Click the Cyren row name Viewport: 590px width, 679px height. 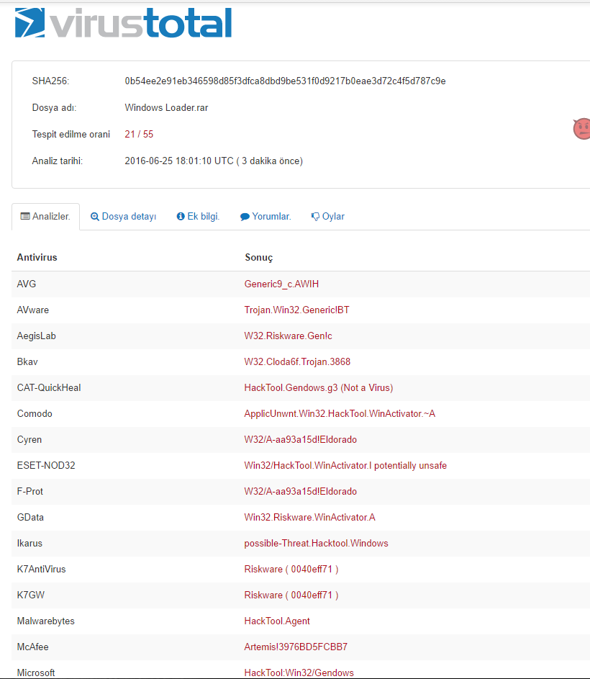(x=29, y=439)
